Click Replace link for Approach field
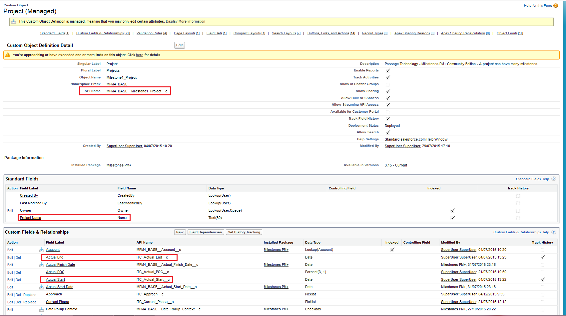This screenshot has height=316, width=566. pos(30,295)
